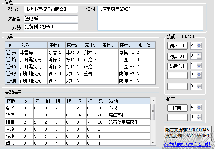Viewport: 215px width, 149px height.
Task: Click the empty fourth skill bead button
Action: (177, 75)
